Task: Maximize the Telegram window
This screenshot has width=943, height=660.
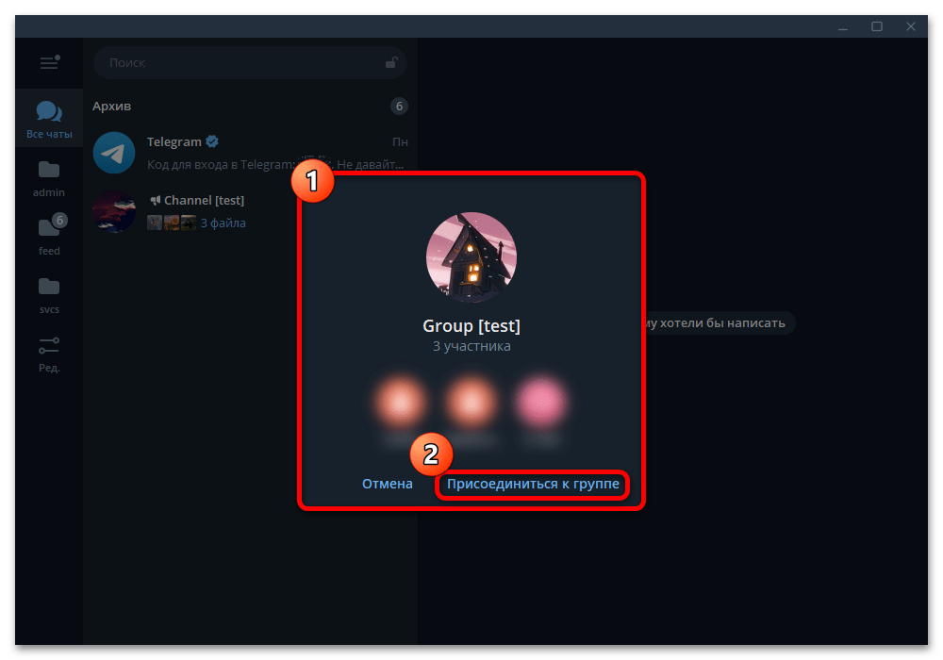Action: (877, 27)
